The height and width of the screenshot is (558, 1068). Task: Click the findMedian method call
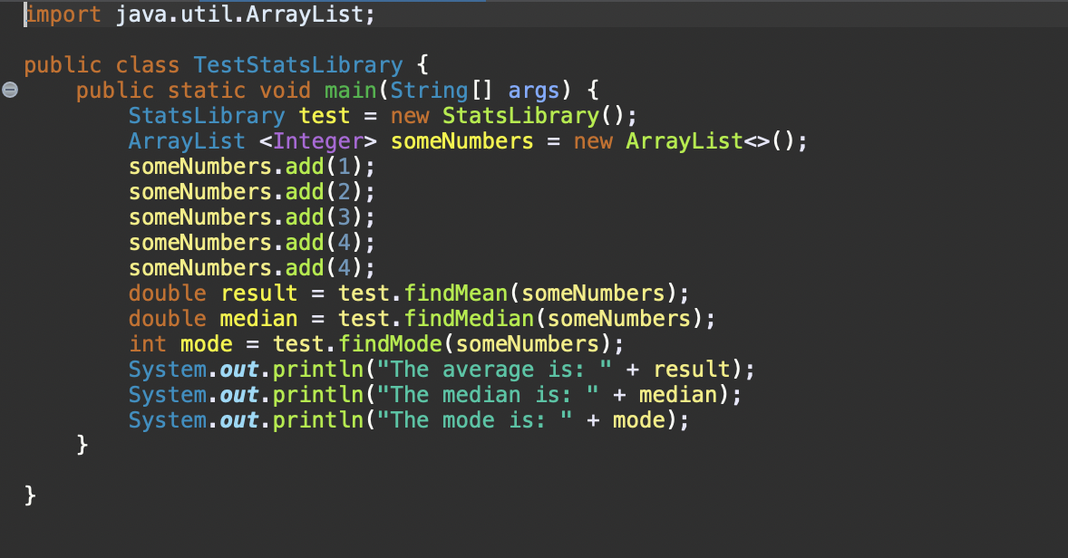[x=465, y=318]
